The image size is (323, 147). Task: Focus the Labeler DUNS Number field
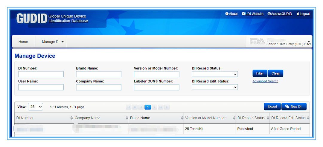tap(156, 87)
